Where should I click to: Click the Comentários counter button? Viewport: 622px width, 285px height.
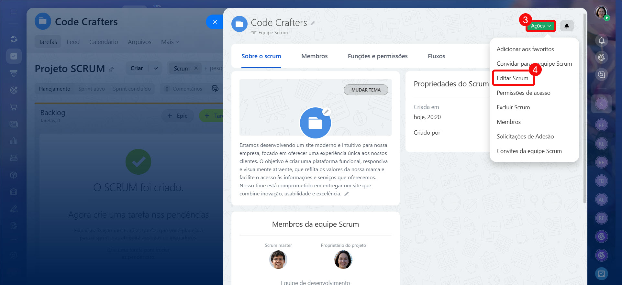coord(183,89)
